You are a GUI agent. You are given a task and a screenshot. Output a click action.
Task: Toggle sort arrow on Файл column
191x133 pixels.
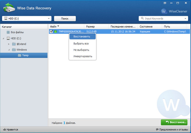point(58,26)
